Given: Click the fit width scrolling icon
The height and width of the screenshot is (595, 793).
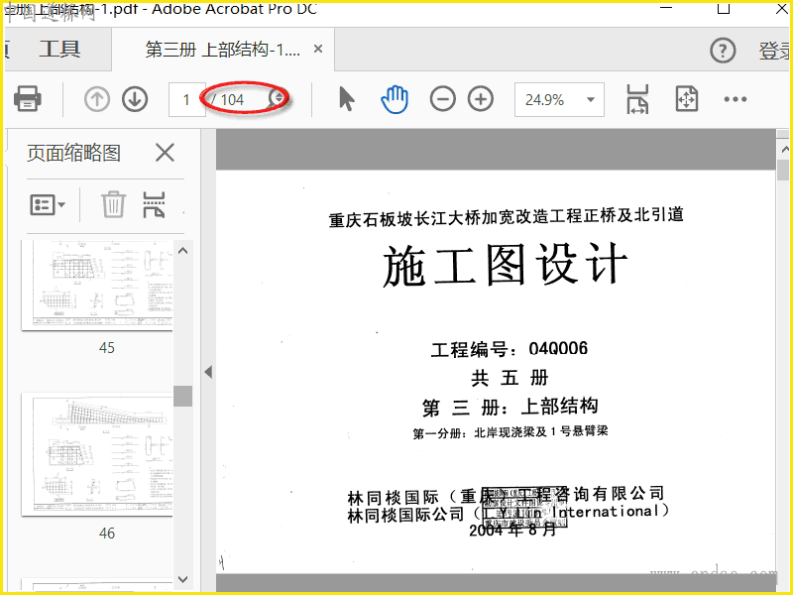Looking at the screenshot, I should pyautogui.click(x=637, y=99).
